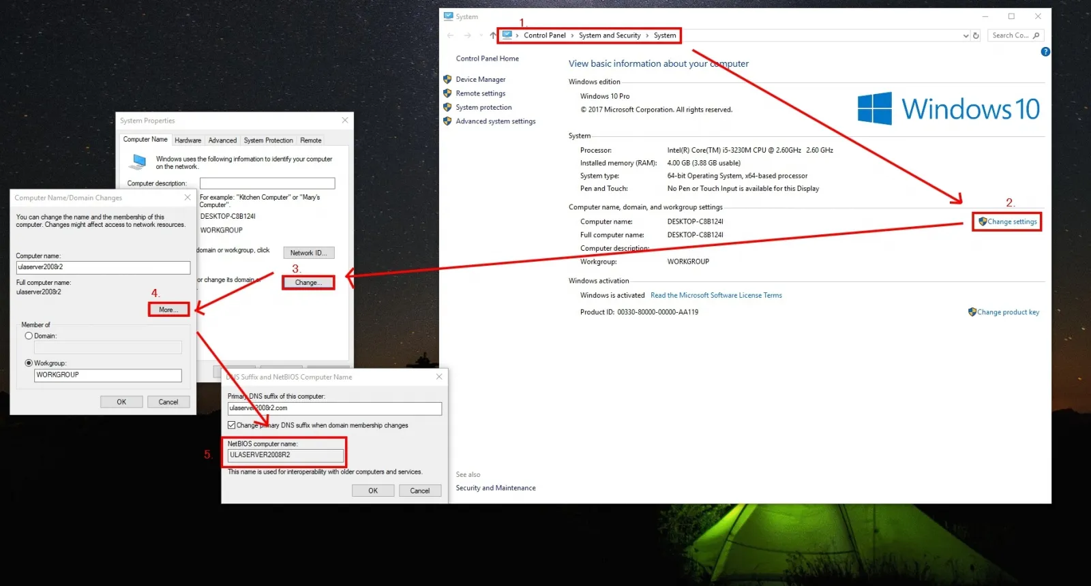1091x586 pixels.
Task: Expand chevron after System and Security breadcrumb
Action: click(647, 35)
